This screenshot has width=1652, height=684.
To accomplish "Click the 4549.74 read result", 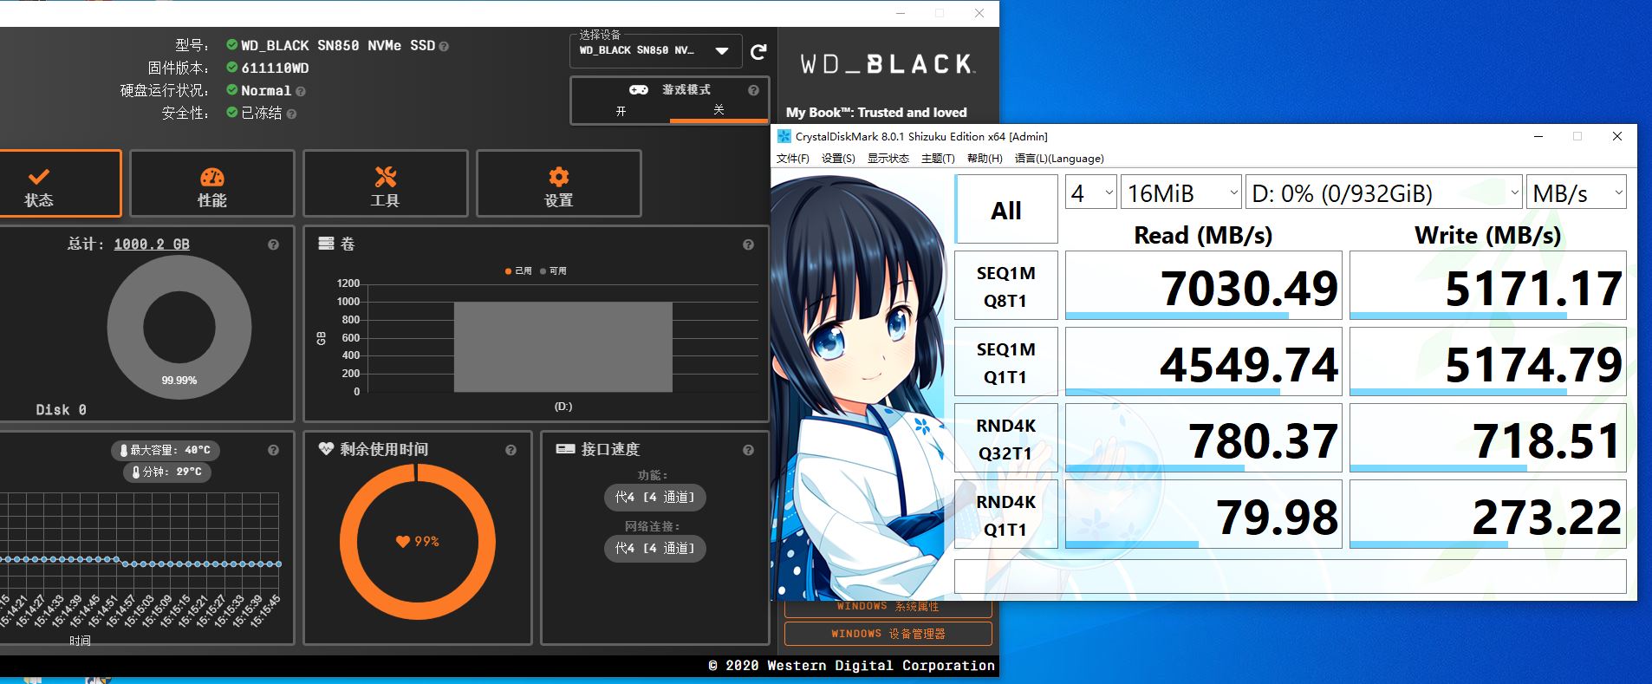I will [x=1204, y=362].
